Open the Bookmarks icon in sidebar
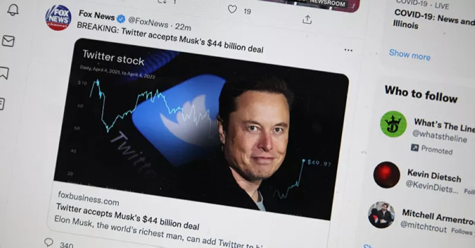The image size is (475, 248). 4,72
